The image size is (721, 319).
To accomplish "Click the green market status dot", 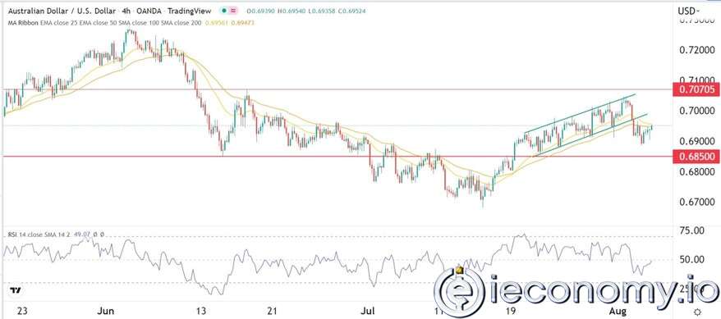I will pos(223,10).
